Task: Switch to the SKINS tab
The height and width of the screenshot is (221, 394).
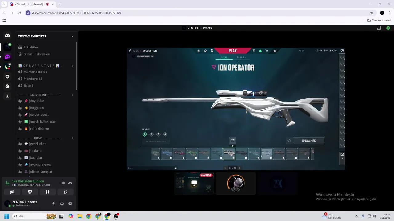Action: point(224,57)
